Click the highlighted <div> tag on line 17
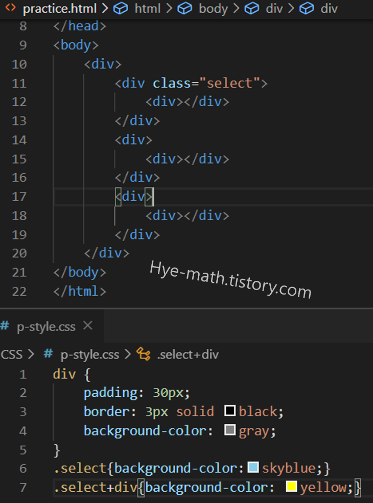The width and height of the screenshot is (373, 503). click(133, 196)
